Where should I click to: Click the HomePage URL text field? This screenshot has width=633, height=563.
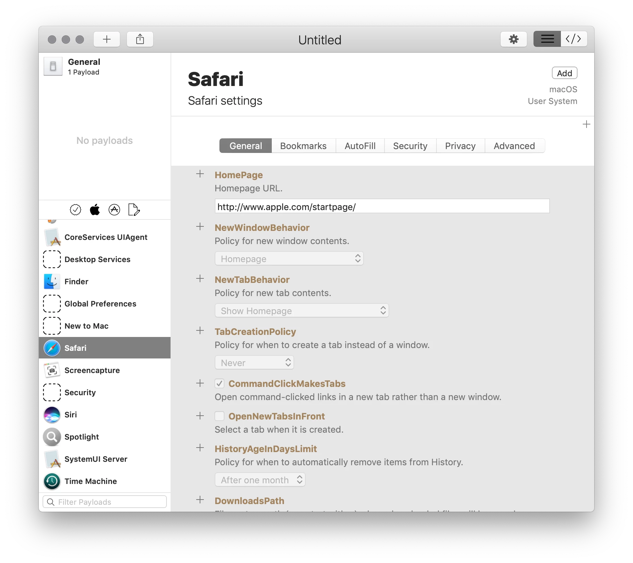click(382, 207)
